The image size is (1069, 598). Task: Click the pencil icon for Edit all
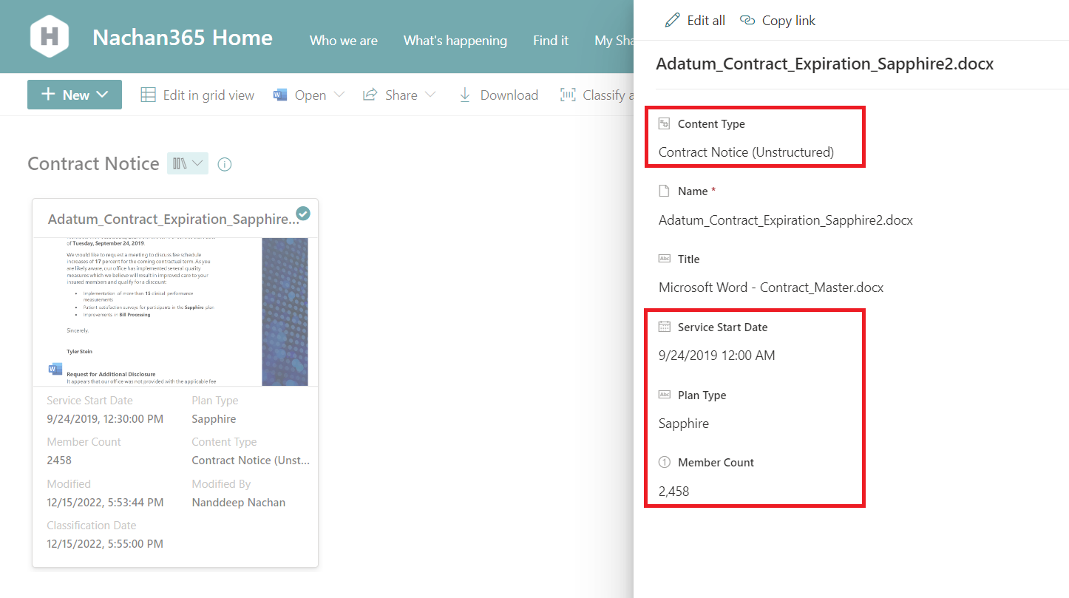(672, 20)
